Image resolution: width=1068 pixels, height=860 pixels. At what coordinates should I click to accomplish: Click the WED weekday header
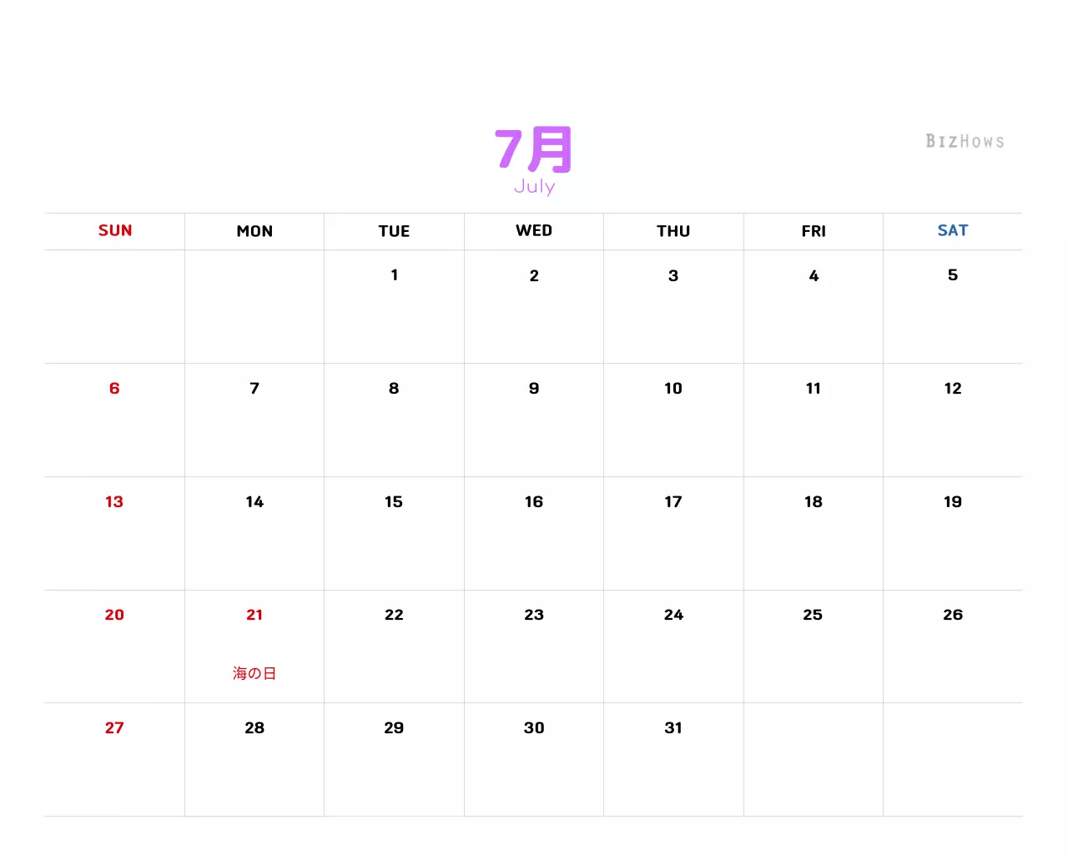click(x=534, y=231)
